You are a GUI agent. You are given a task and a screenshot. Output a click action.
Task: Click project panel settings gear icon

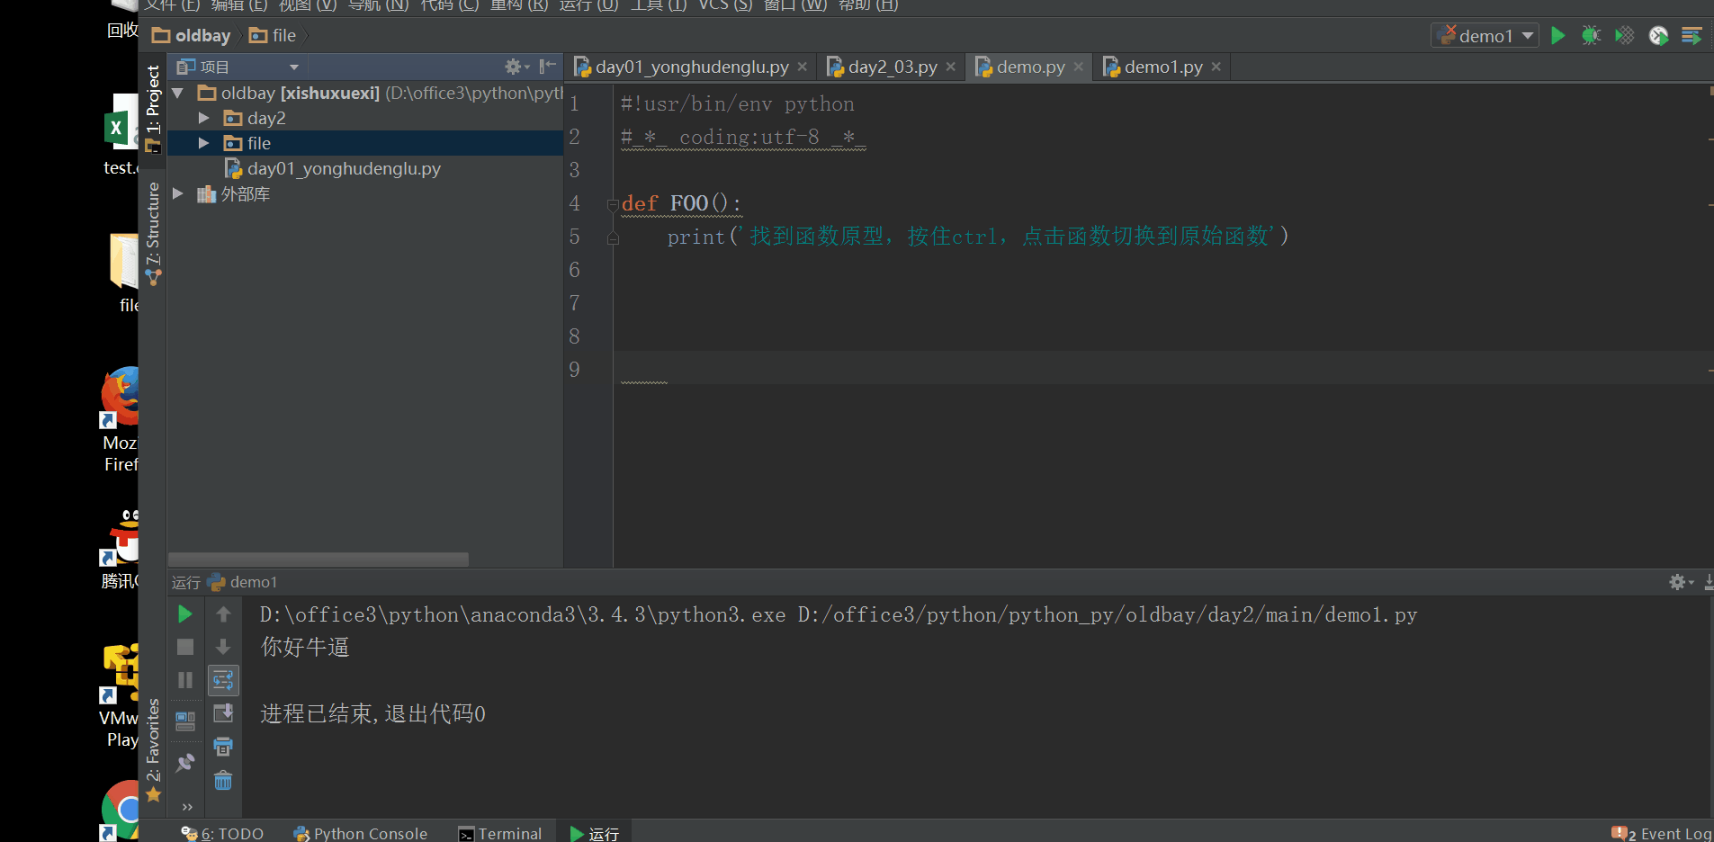pos(514,67)
